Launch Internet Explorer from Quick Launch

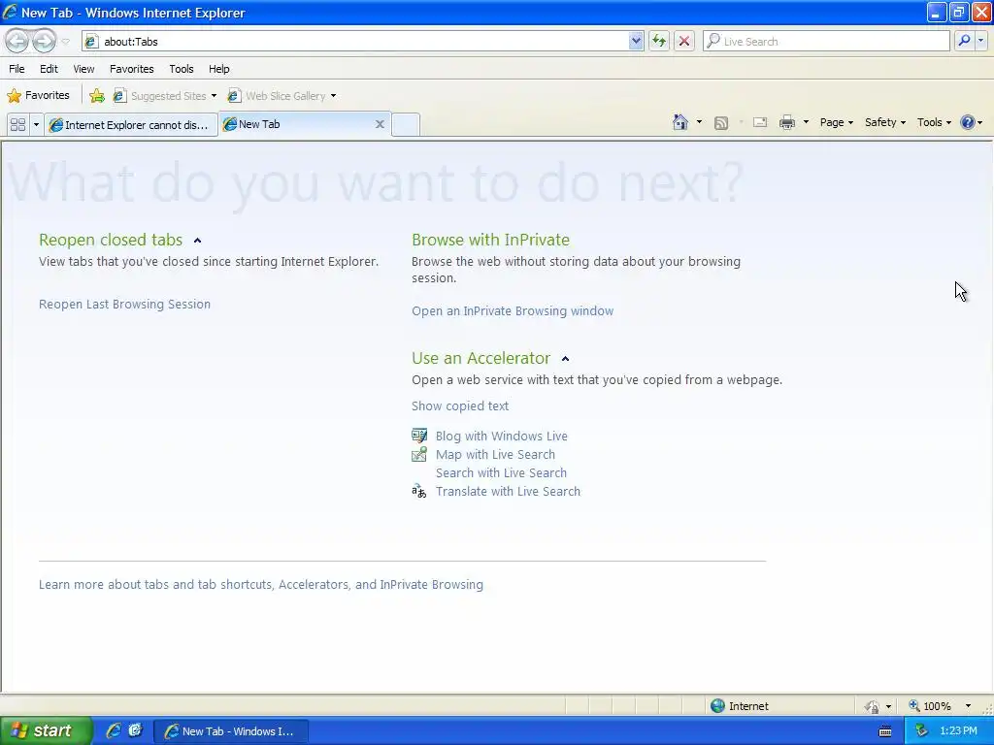pyautogui.click(x=114, y=730)
